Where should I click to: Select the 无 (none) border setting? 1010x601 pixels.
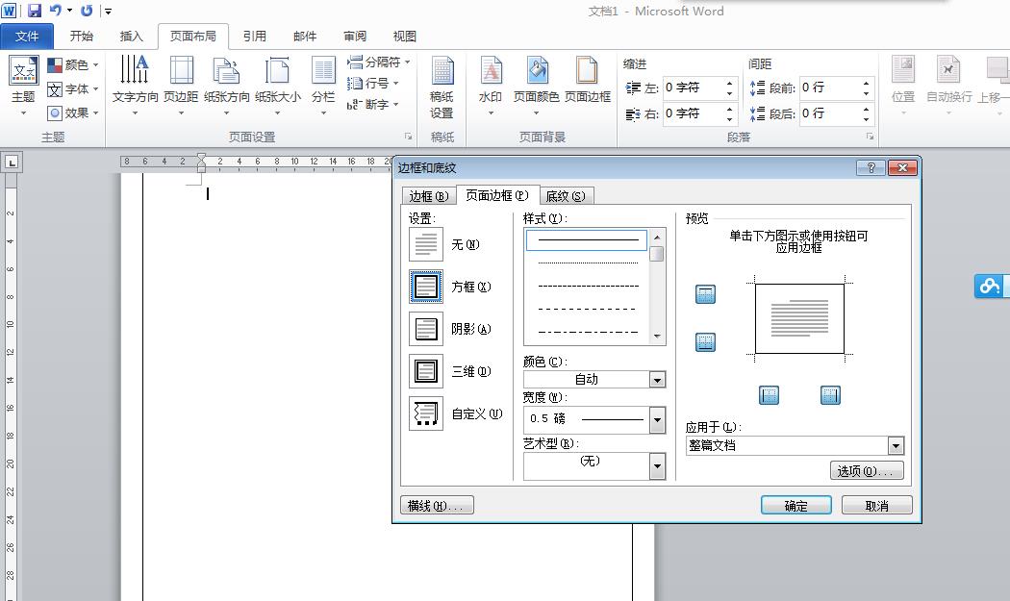tap(426, 245)
